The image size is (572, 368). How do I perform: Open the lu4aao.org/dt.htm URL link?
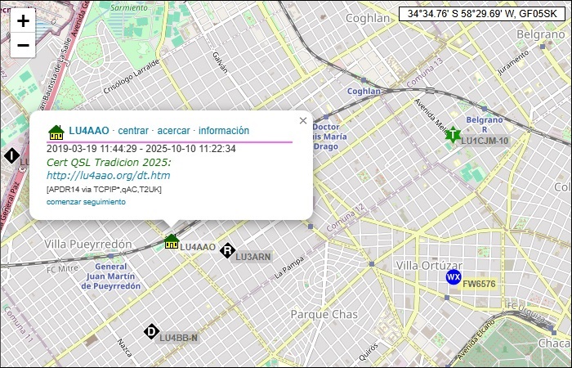coord(108,175)
